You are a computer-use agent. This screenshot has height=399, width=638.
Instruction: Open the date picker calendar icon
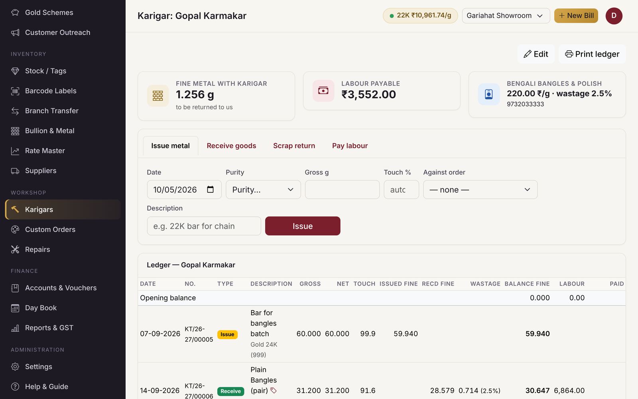pos(211,190)
